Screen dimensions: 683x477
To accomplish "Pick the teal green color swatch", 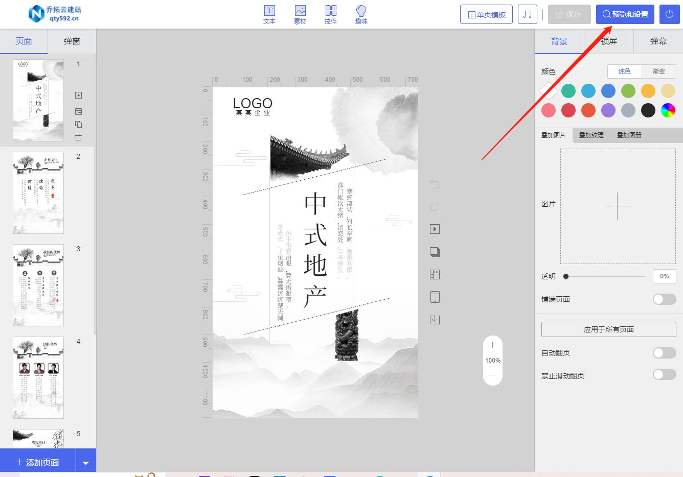I will (568, 91).
